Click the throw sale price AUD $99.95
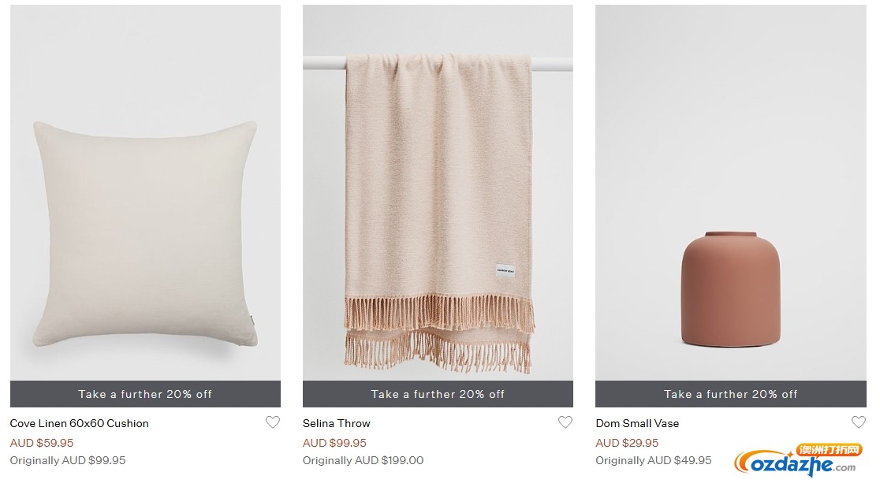Viewport: 880px width, 487px height. pos(334,443)
